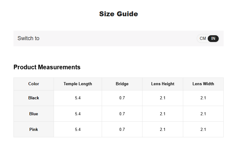Click Black row Temple Length value
This screenshot has width=231, height=141.
point(78,98)
